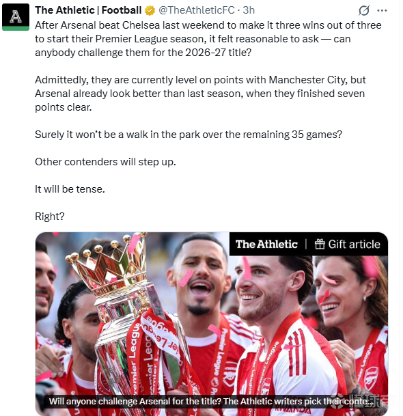The height and width of the screenshot is (416, 403).
Task: Click the opening paragraph about Arsenal beating Chelsea
Action: coord(208,39)
